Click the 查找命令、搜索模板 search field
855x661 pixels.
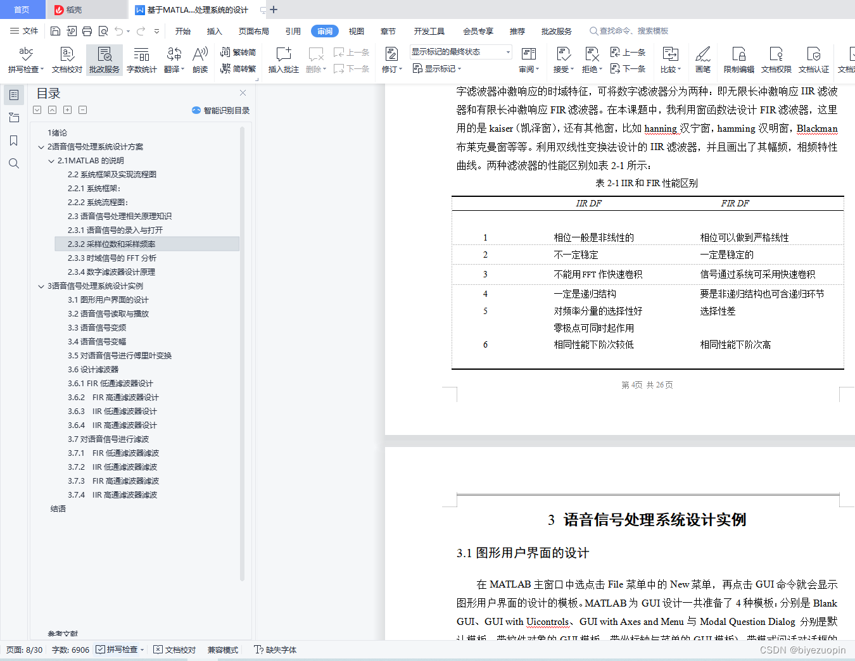pyautogui.click(x=633, y=30)
